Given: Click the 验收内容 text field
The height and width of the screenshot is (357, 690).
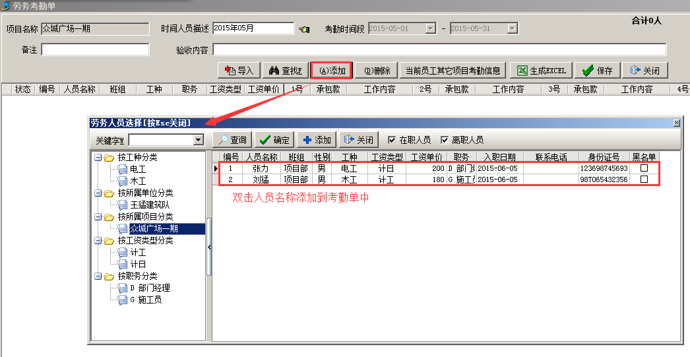Looking at the screenshot, I should 439,49.
